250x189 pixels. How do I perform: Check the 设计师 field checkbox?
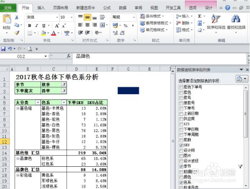pyautogui.click(x=181, y=151)
